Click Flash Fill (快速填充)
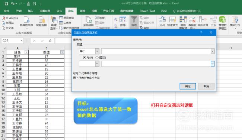This screenshot has height=140, width=242. pos(172,22)
